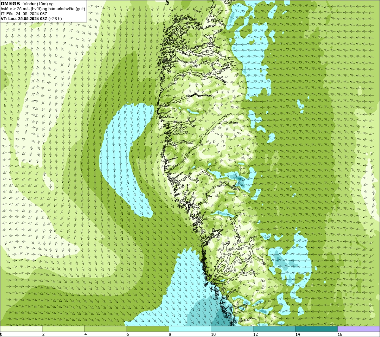Click the '10' scale label
Image resolution: width=380 pixels, height=337 pixels.
point(213,334)
